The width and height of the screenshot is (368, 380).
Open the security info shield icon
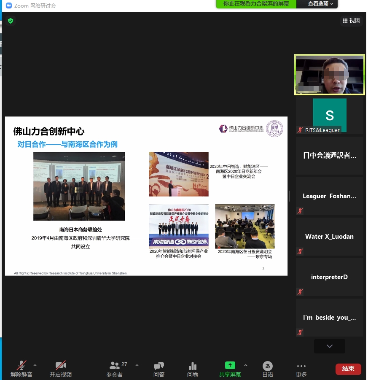[x=11, y=21]
